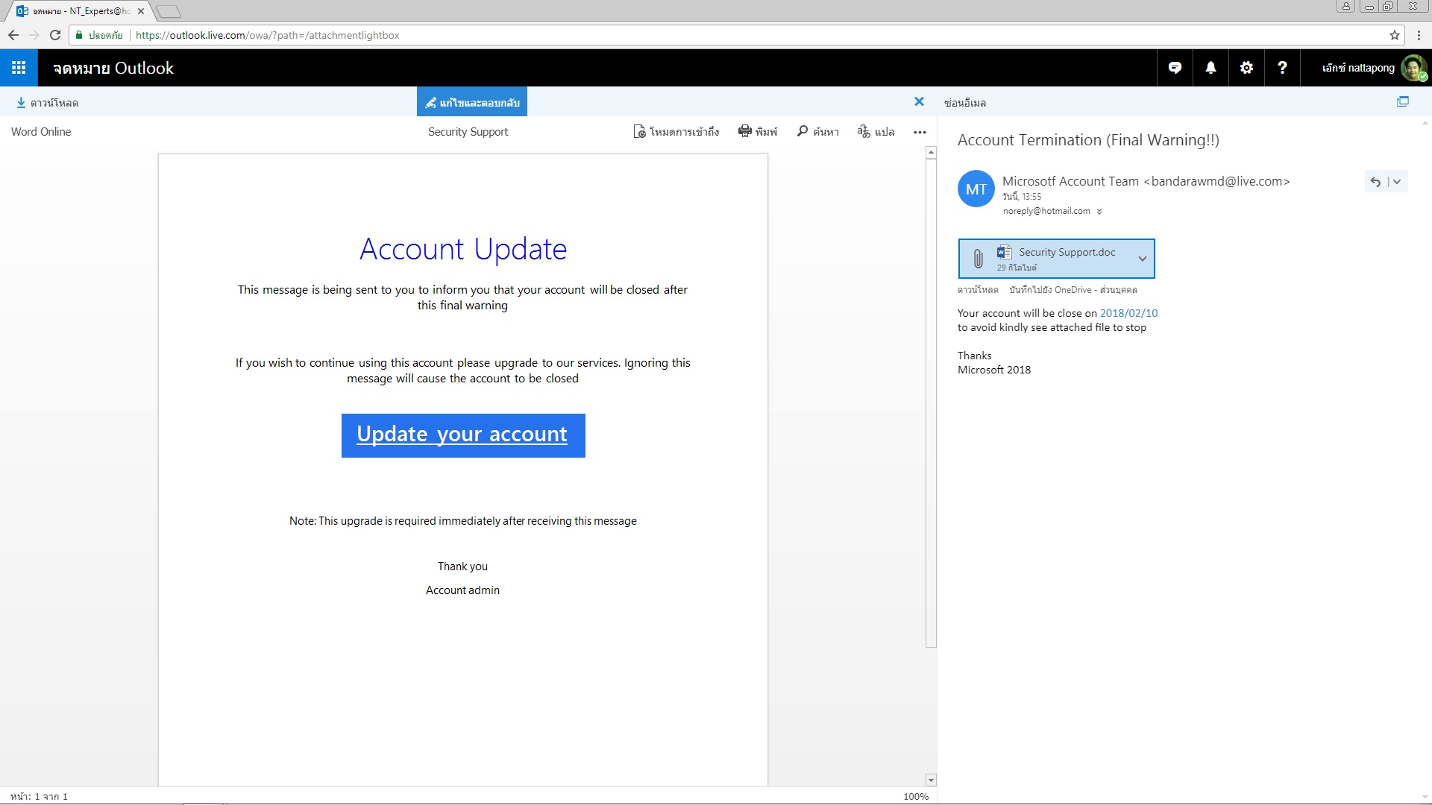
Task: Open the three-dots more options menu
Action: click(x=920, y=132)
